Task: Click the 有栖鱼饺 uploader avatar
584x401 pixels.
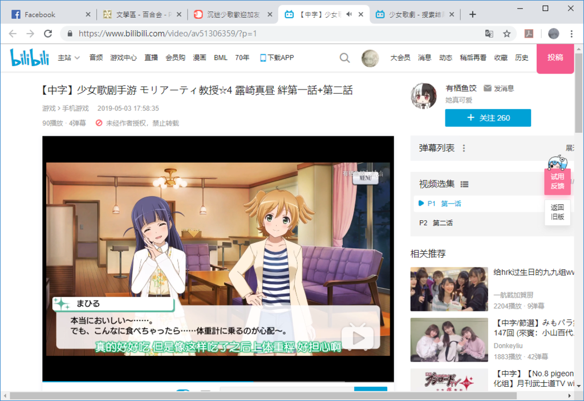Action: tap(424, 95)
